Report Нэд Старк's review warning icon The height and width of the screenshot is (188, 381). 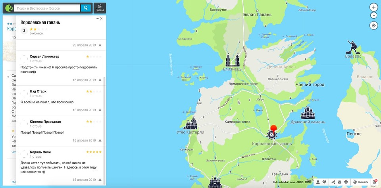tap(100, 110)
